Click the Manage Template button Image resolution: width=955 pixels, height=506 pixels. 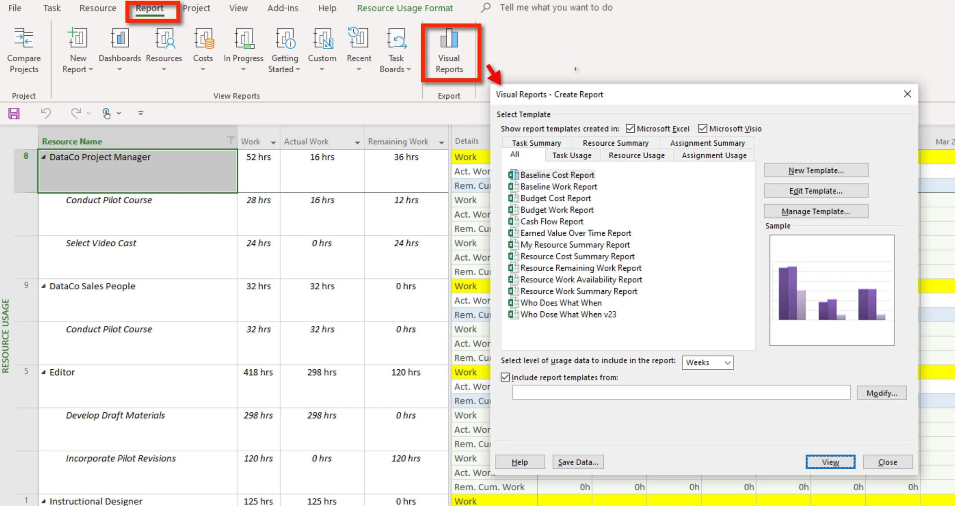pos(816,211)
